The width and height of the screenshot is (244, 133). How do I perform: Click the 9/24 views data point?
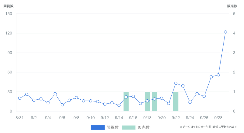point(190,102)
